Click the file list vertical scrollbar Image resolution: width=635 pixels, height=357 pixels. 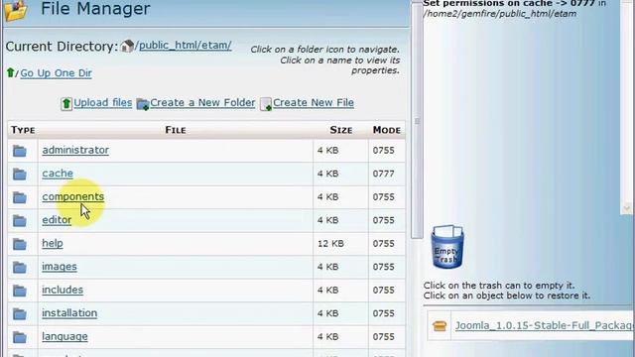coord(417,121)
